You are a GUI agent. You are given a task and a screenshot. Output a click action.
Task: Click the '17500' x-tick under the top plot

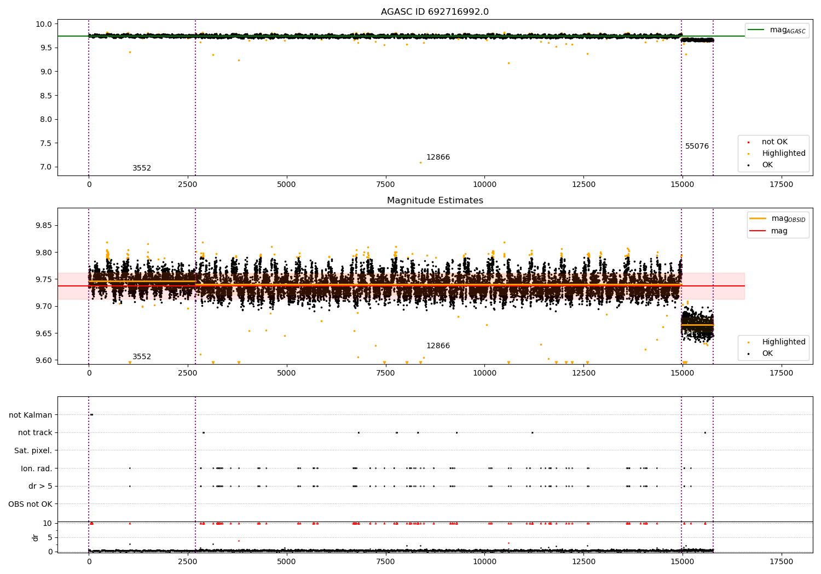781,184
